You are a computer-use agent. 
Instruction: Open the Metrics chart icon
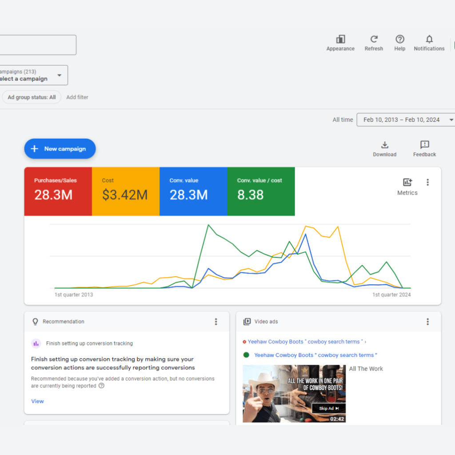point(407,183)
